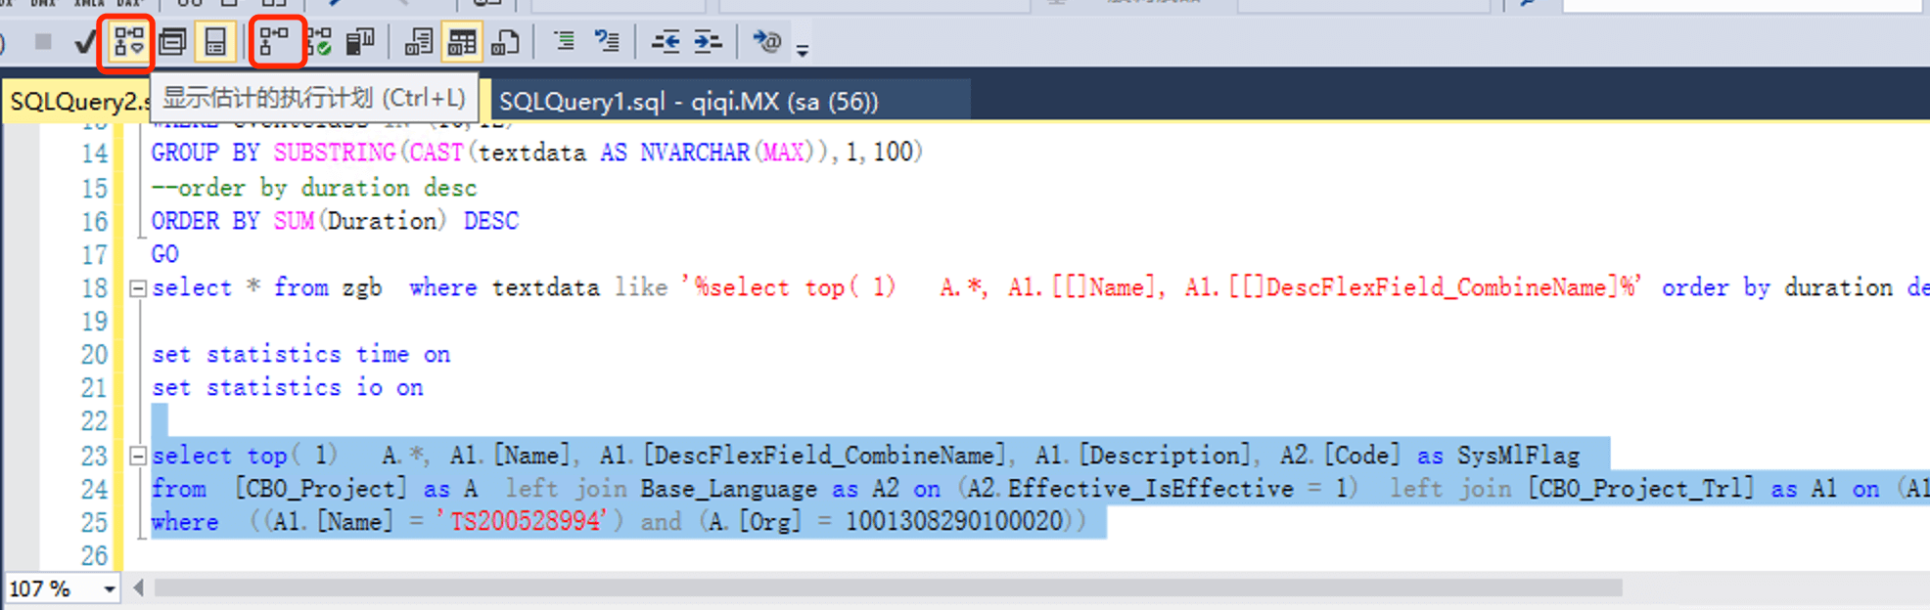Open the Query Options dialog icon

pyautogui.click(x=172, y=42)
